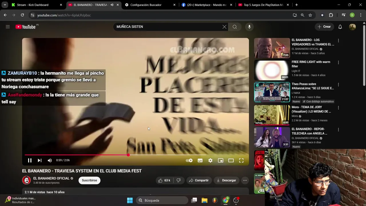Click the taskbar Búsqueda box
This screenshot has height=206, width=366.
point(162,200)
